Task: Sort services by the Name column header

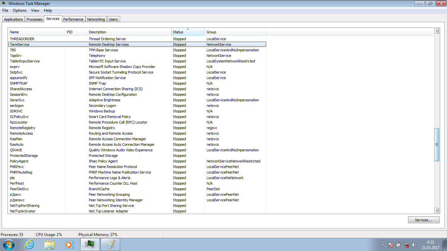Action: [x=36, y=32]
